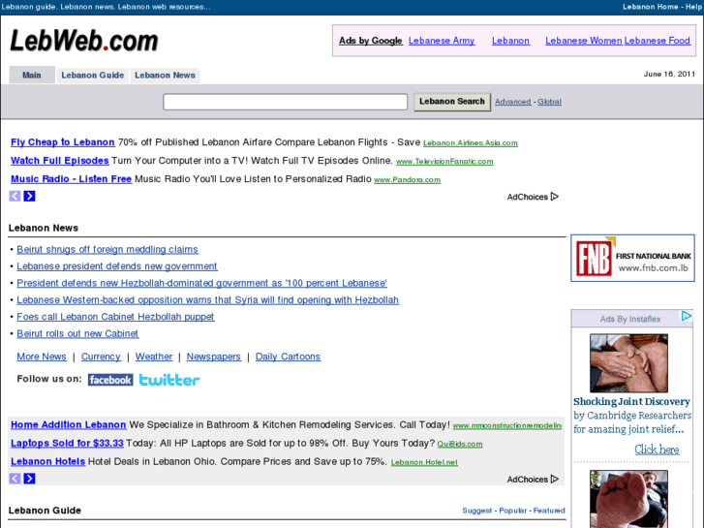Click the LebWeb.com logo

click(x=84, y=41)
